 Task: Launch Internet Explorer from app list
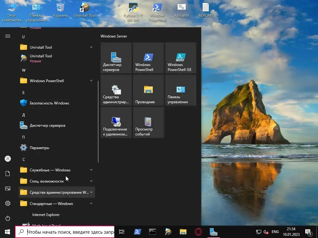click(x=57, y=214)
